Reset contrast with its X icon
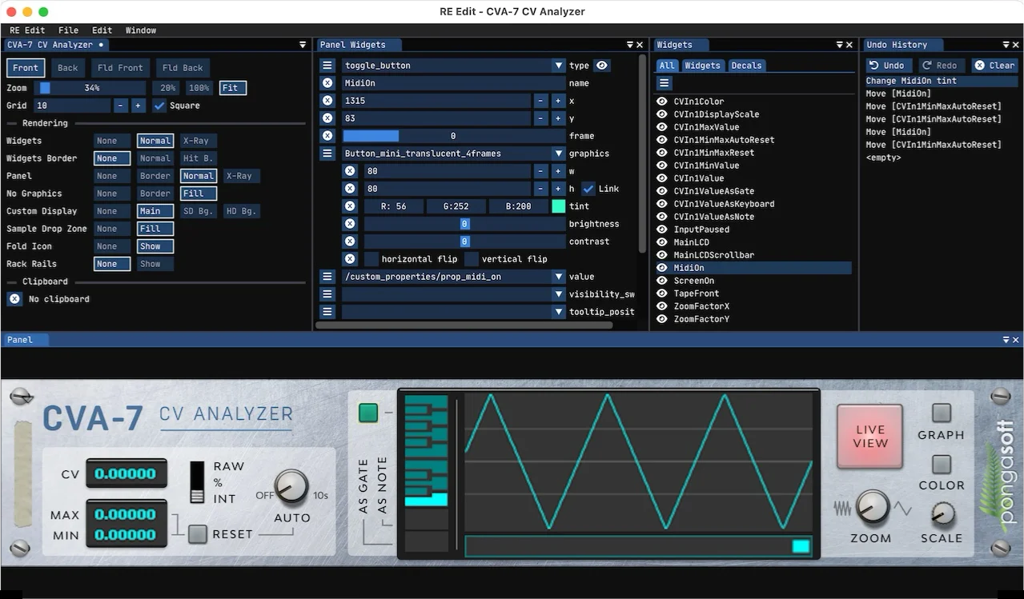 point(350,242)
